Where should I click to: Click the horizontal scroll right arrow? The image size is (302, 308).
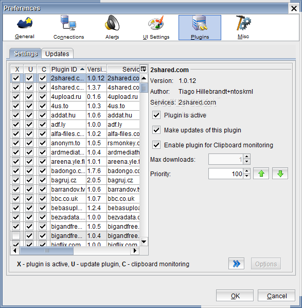(135, 250)
